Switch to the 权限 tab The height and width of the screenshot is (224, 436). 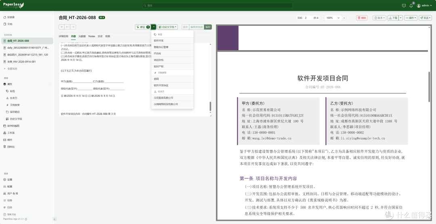coord(108,36)
